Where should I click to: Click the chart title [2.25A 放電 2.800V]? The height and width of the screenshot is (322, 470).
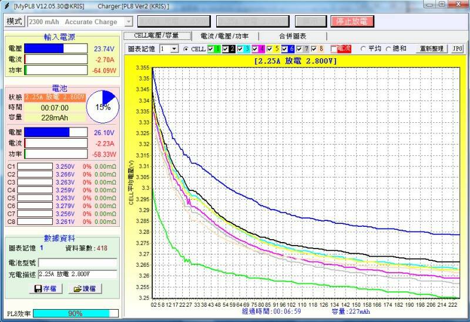(x=296, y=61)
